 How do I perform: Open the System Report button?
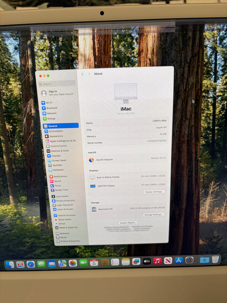click(128, 223)
